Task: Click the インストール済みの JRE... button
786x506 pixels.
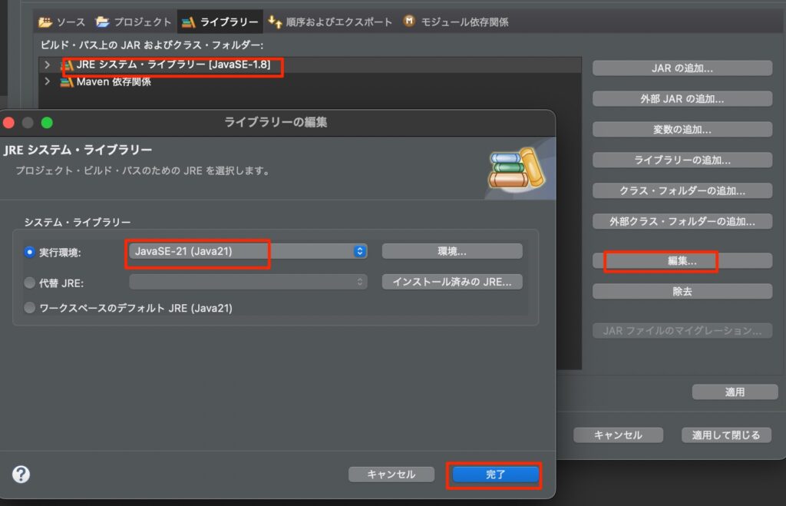Action: tap(452, 282)
